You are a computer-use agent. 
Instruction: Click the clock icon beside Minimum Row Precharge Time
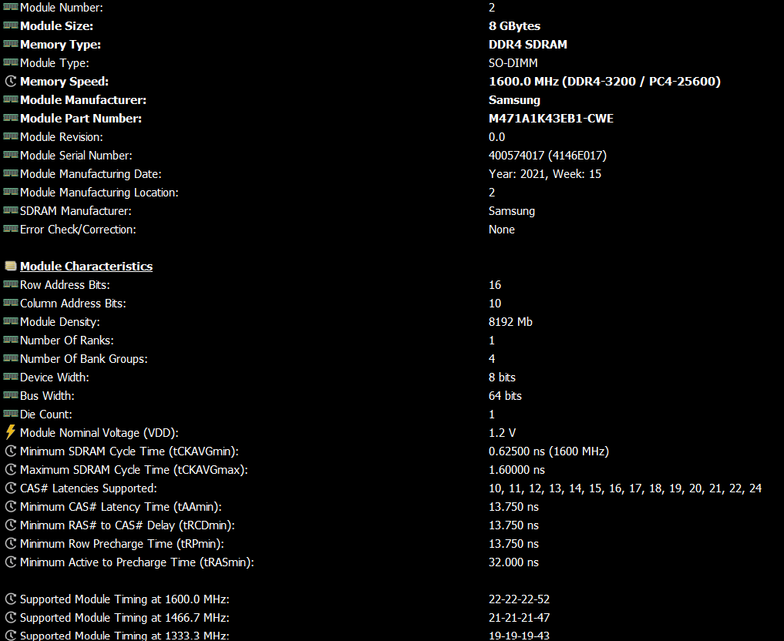pyautogui.click(x=11, y=544)
